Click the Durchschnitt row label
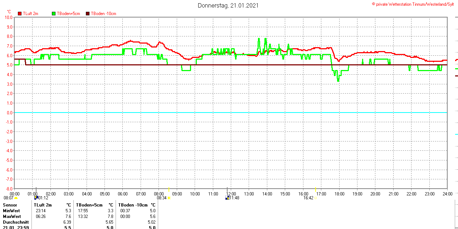The height and width of the screenshot is (229, 458). [x=16, y=222]
